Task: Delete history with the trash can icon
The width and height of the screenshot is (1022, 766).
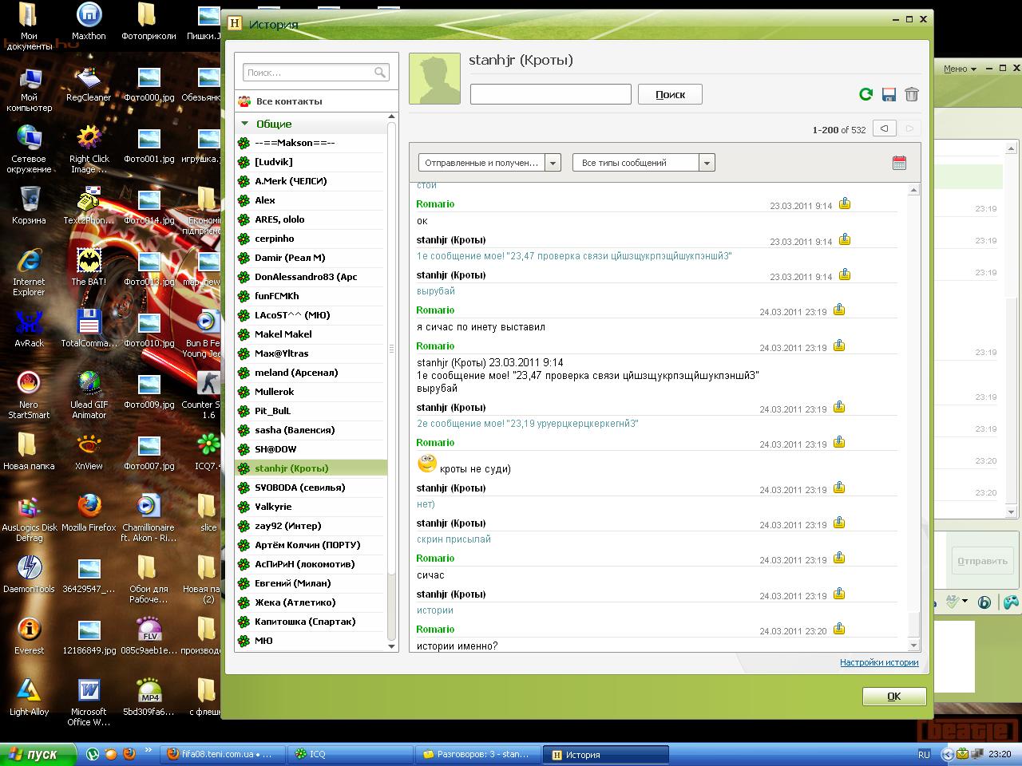Action: coord(912,94)
